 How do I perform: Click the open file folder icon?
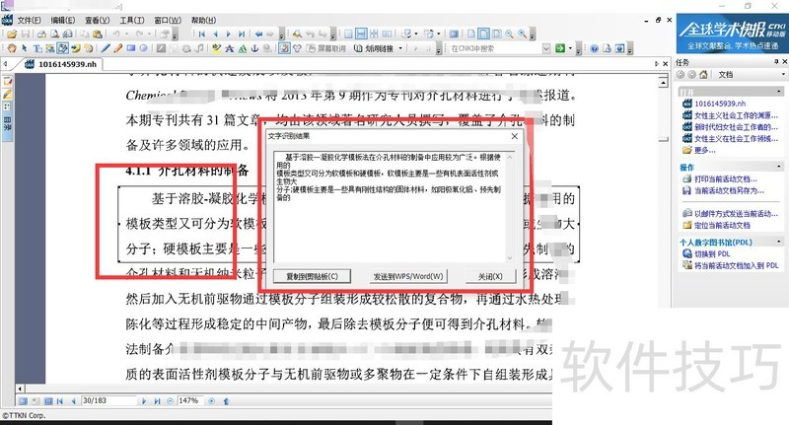(12, 35)
